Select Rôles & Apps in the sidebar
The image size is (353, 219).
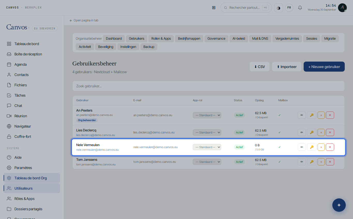(x=32, y=199)
